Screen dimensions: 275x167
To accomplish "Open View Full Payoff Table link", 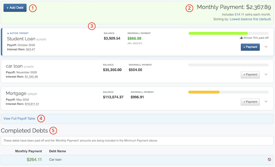I will coord(19,118).
